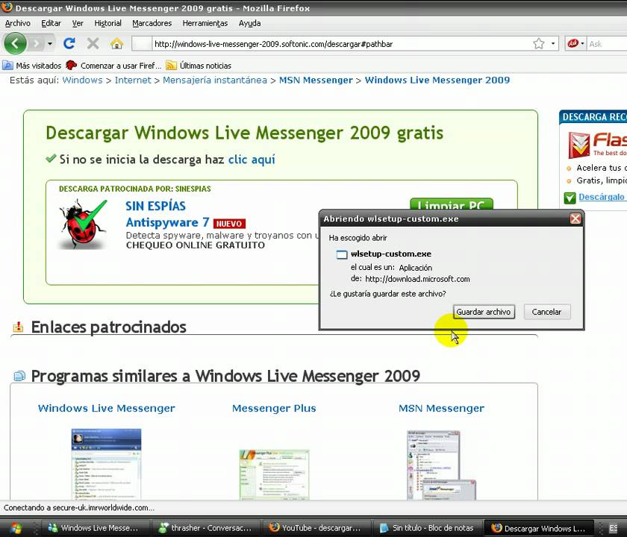This screenshot has height=537, width=627.
Task: Click the Programas similares heading icon
Action: (19, 376)
